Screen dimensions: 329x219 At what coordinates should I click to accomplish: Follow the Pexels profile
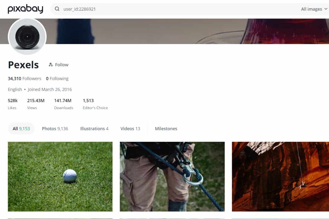(x=58, y=65)
